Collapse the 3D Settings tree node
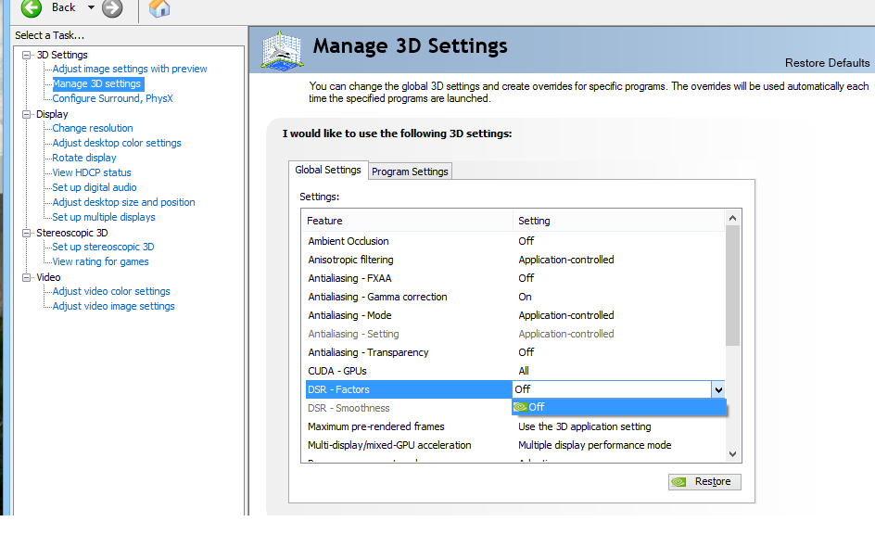Image resolution: width=875 pixels, height=534 pixels. (26, 55)
